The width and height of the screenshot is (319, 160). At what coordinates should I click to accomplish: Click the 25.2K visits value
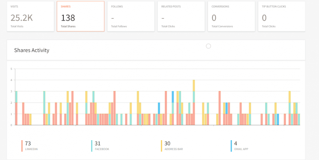[x=22, y=18]
